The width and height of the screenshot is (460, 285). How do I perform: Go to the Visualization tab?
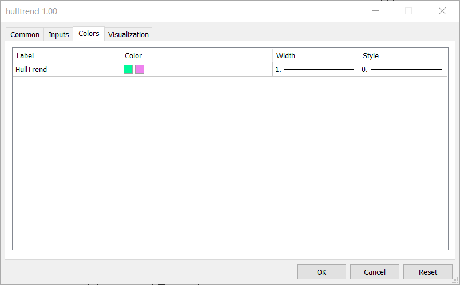(128, 34)
